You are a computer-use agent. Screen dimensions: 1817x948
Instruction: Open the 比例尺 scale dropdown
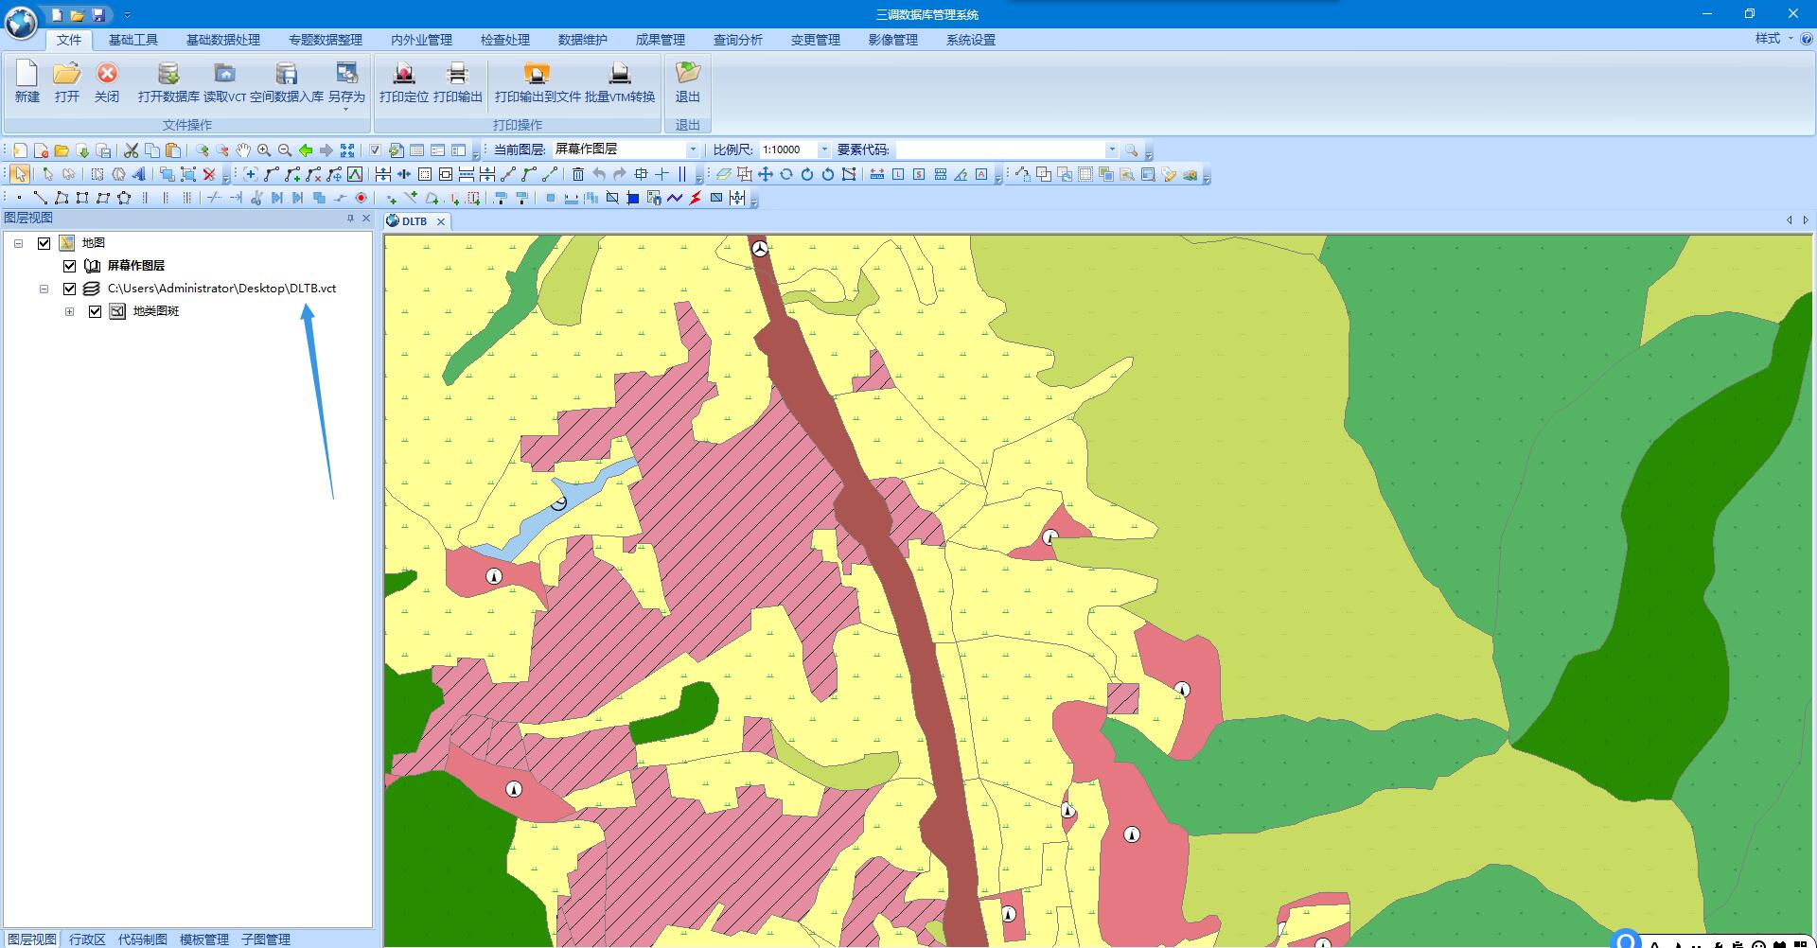coord(824,149)
